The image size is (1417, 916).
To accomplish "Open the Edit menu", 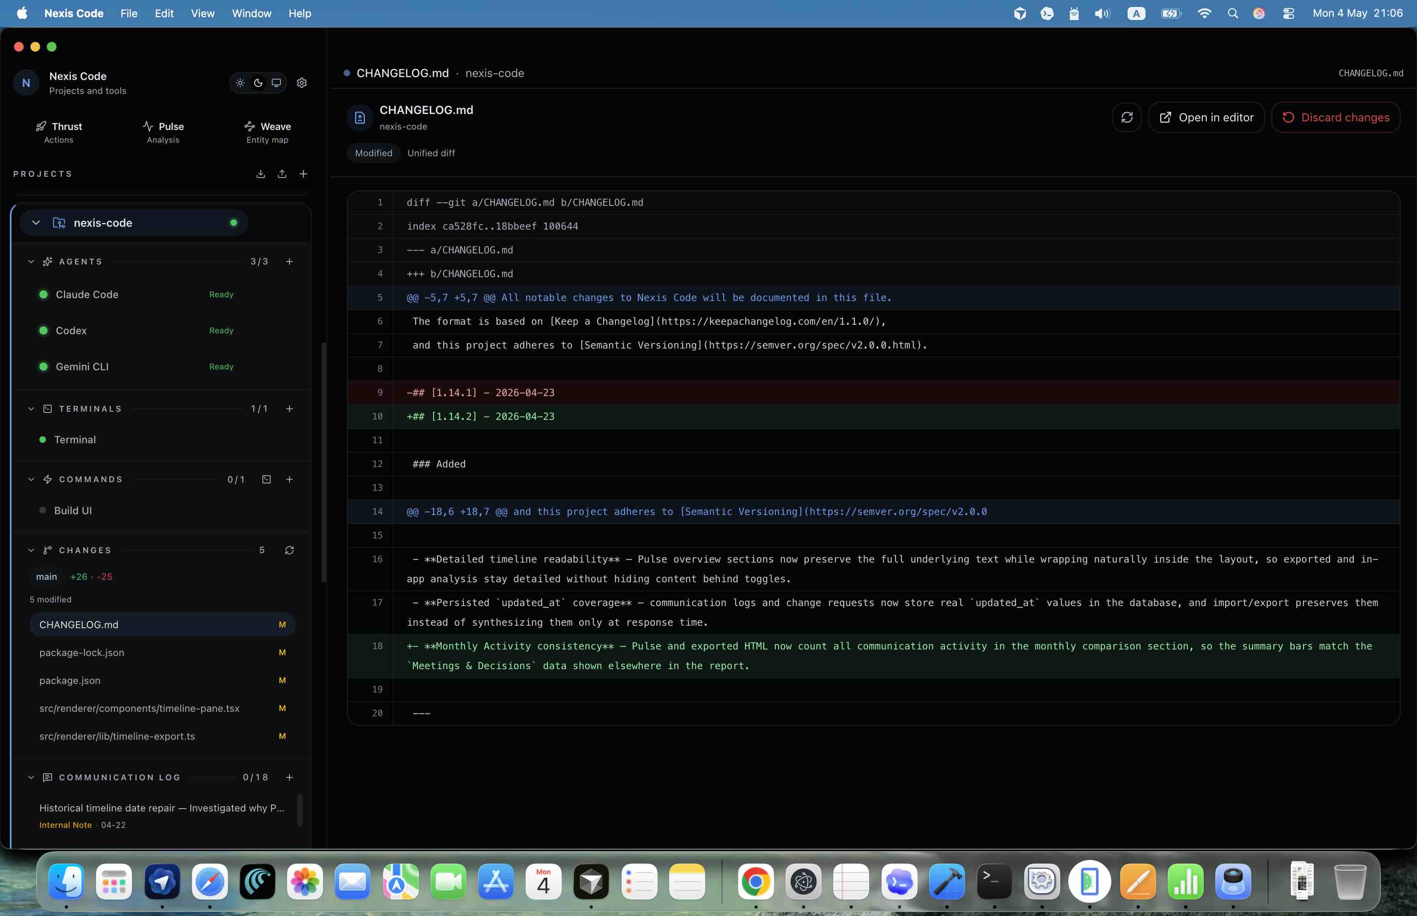I will pyautogui.click(x=164, y=13).
